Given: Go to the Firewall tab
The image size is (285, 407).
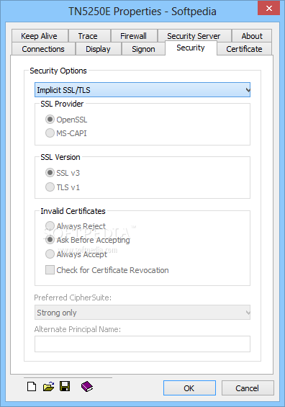Looking at the screenshot, I should (134, 36).
